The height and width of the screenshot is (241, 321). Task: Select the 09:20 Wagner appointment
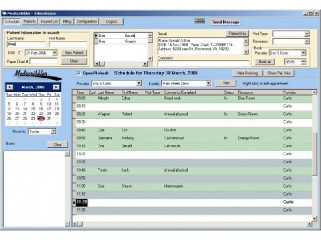point(194,114)
